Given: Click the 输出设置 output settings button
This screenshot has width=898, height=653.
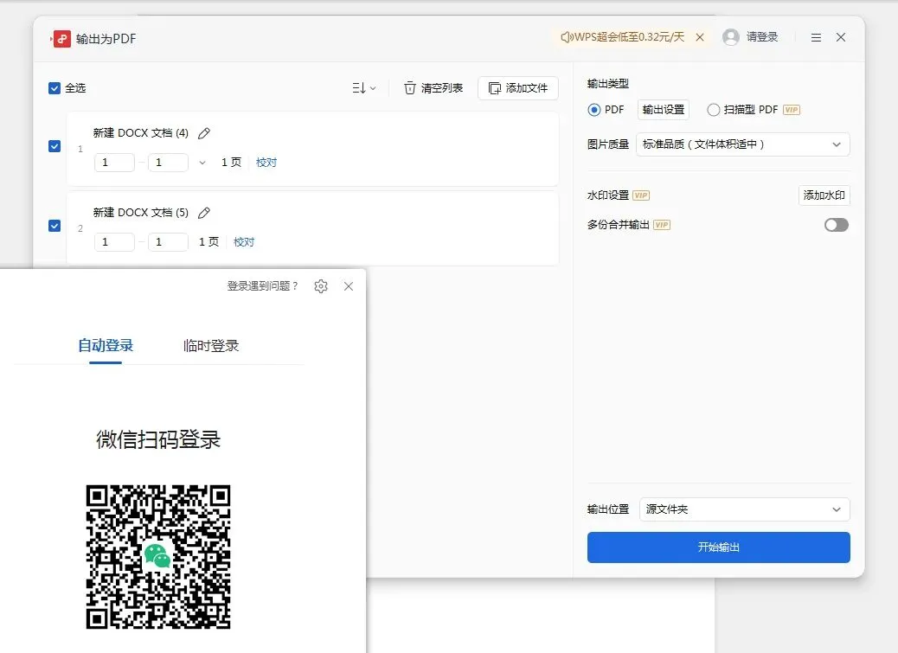Looking at the screenshot, I should click(x=664, y=110).
